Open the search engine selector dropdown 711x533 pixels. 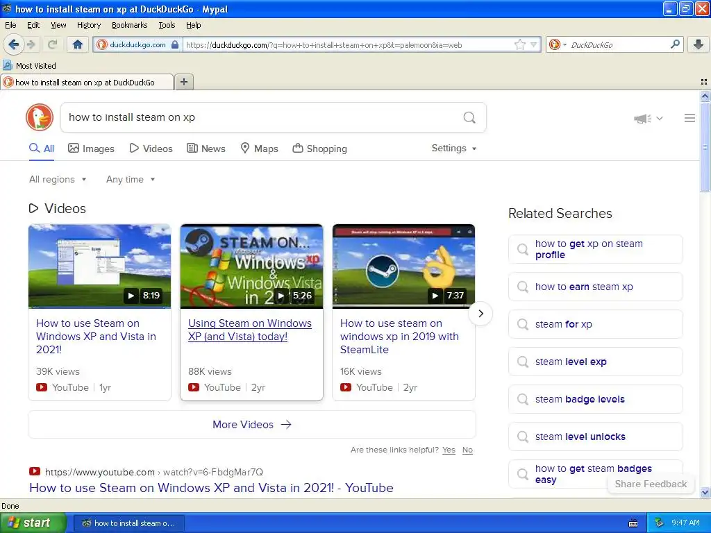558,44
